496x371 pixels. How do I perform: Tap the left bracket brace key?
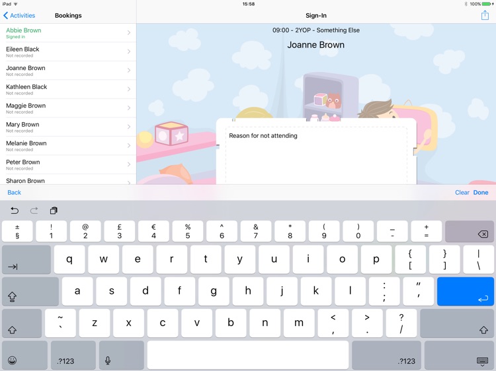pyautogui.click(x=410, y=259)
